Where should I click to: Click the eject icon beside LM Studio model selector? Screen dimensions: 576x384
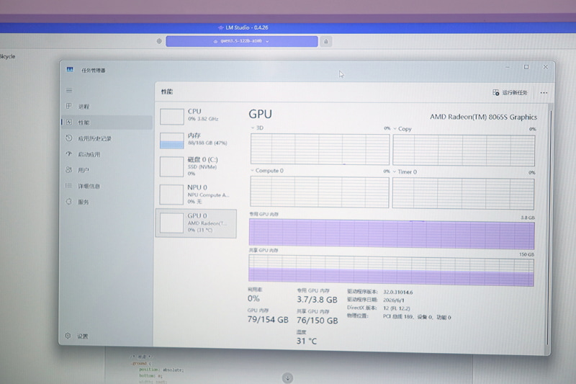click(326, 42)
